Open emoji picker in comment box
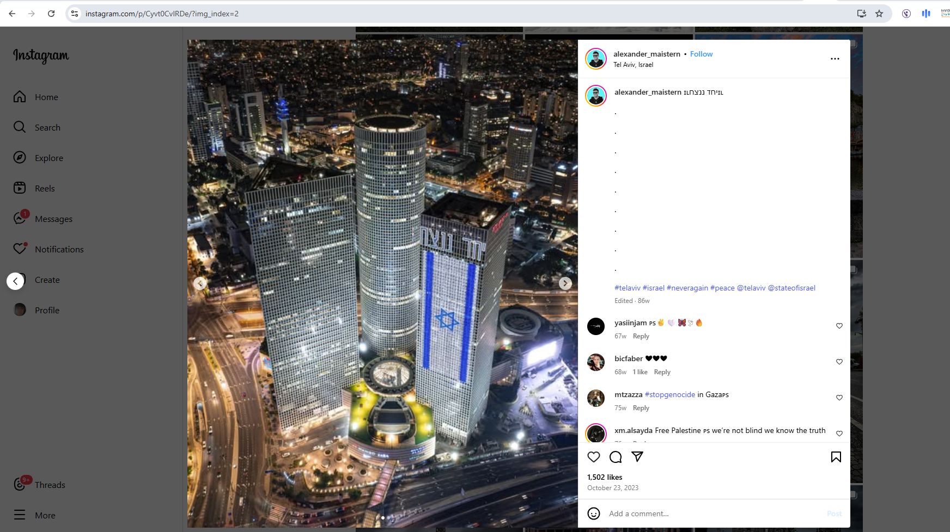The height and width of the screenshot is (532, 950). tap(594, 514)
